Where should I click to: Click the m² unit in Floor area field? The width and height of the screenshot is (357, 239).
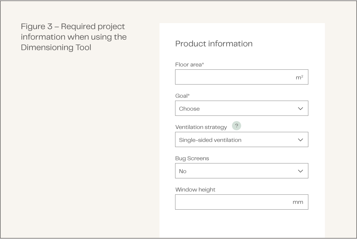coord(299,77)
